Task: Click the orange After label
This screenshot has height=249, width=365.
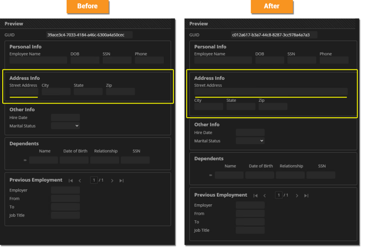Action: click(271, 6)
